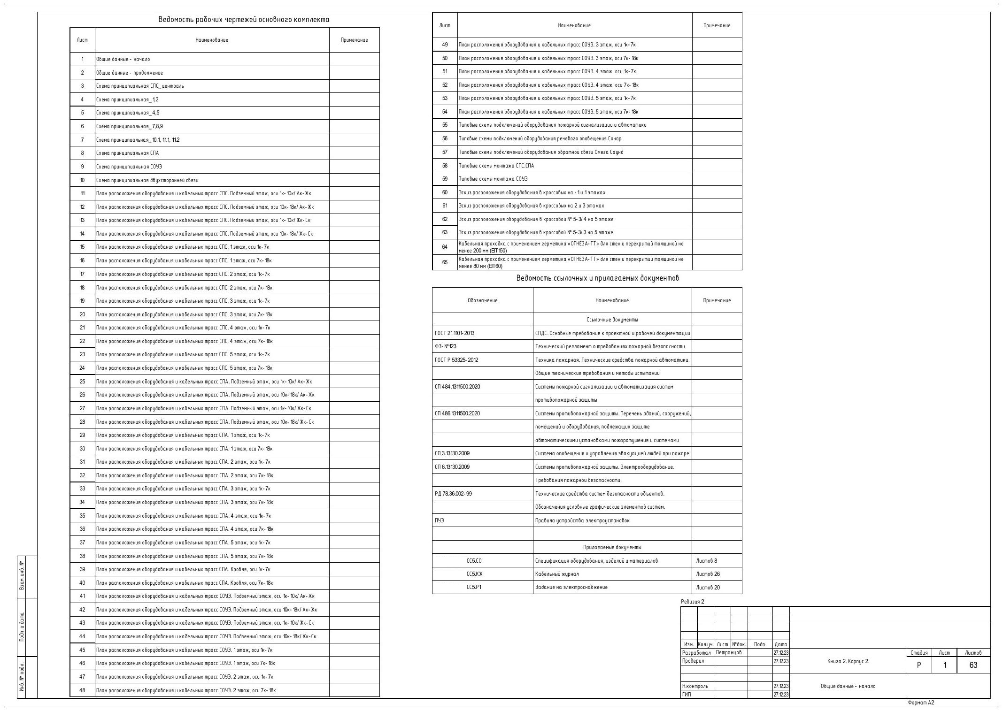1003x711 pixels.
Task: Click 'Схема принципиальная СОУЭ' row
Action: tap(224, 167)
